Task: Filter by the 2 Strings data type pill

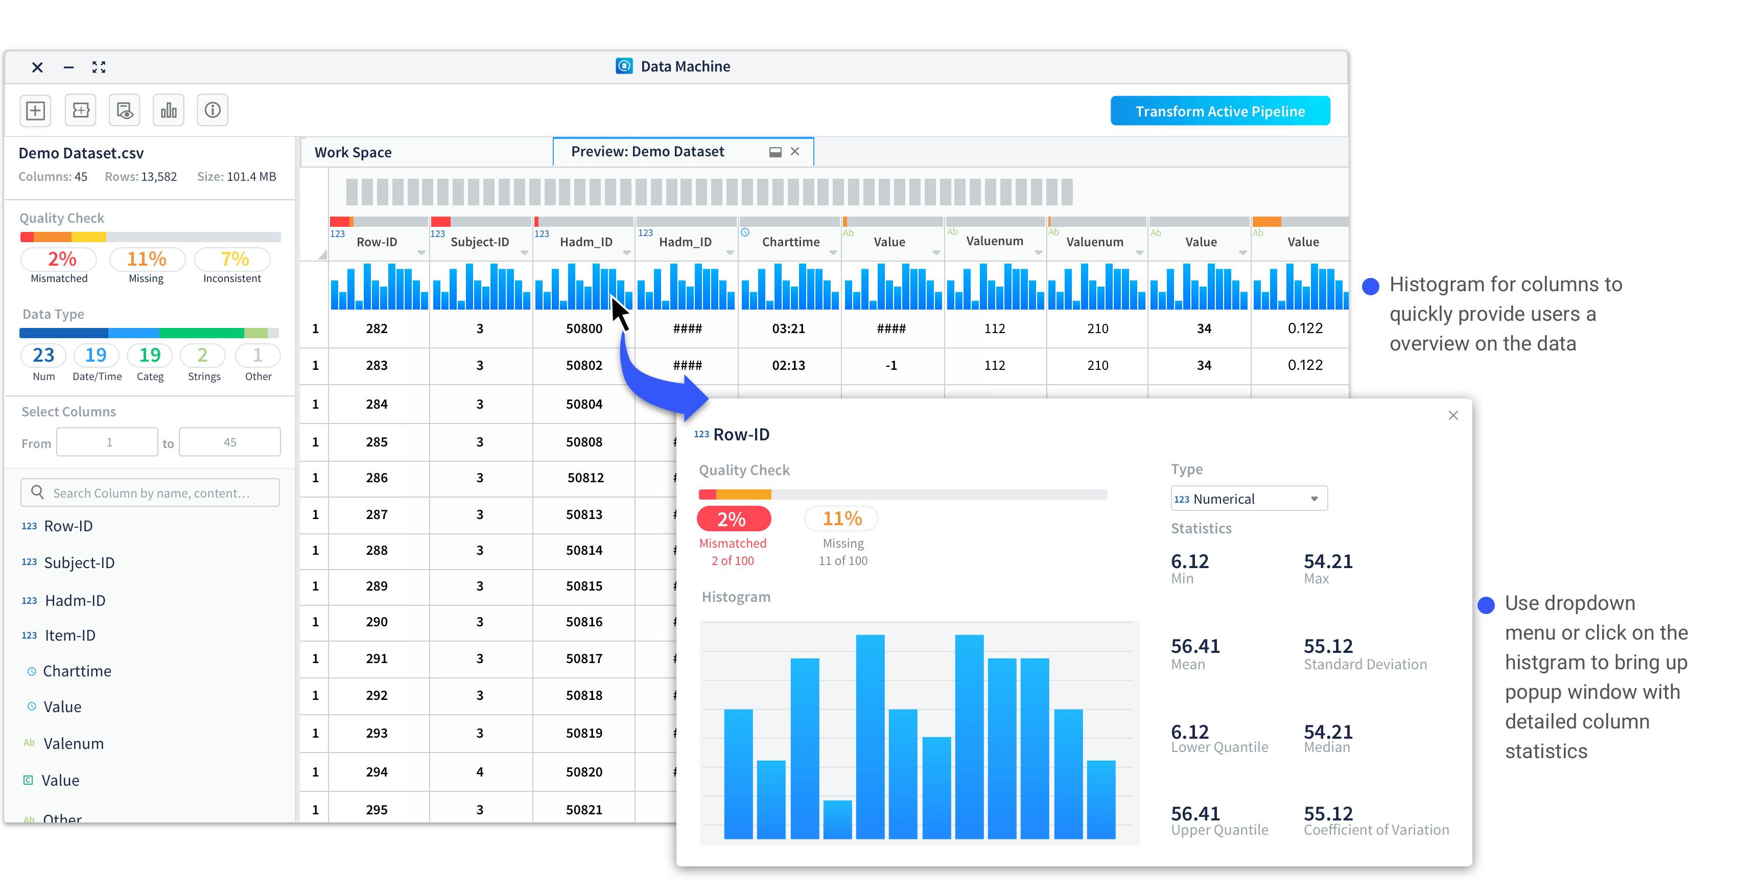Action: pyautogui.click(x=202, y=356)
